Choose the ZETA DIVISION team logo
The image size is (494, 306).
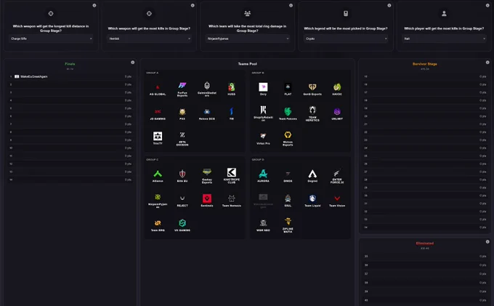[182, 135]
